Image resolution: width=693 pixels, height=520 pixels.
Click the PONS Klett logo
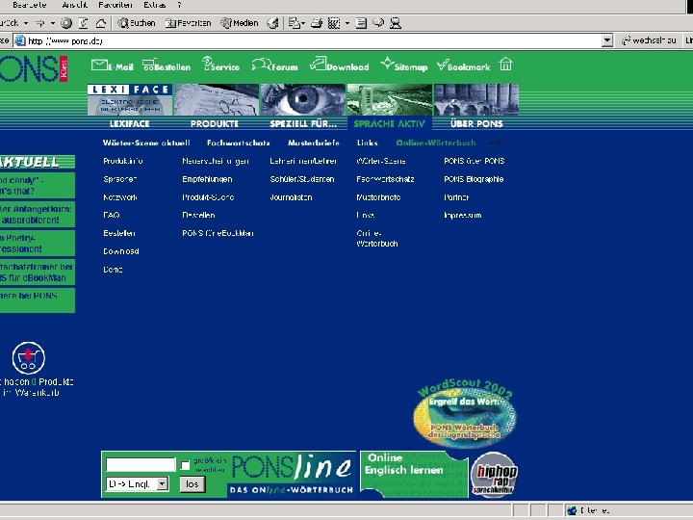(33, 68)
